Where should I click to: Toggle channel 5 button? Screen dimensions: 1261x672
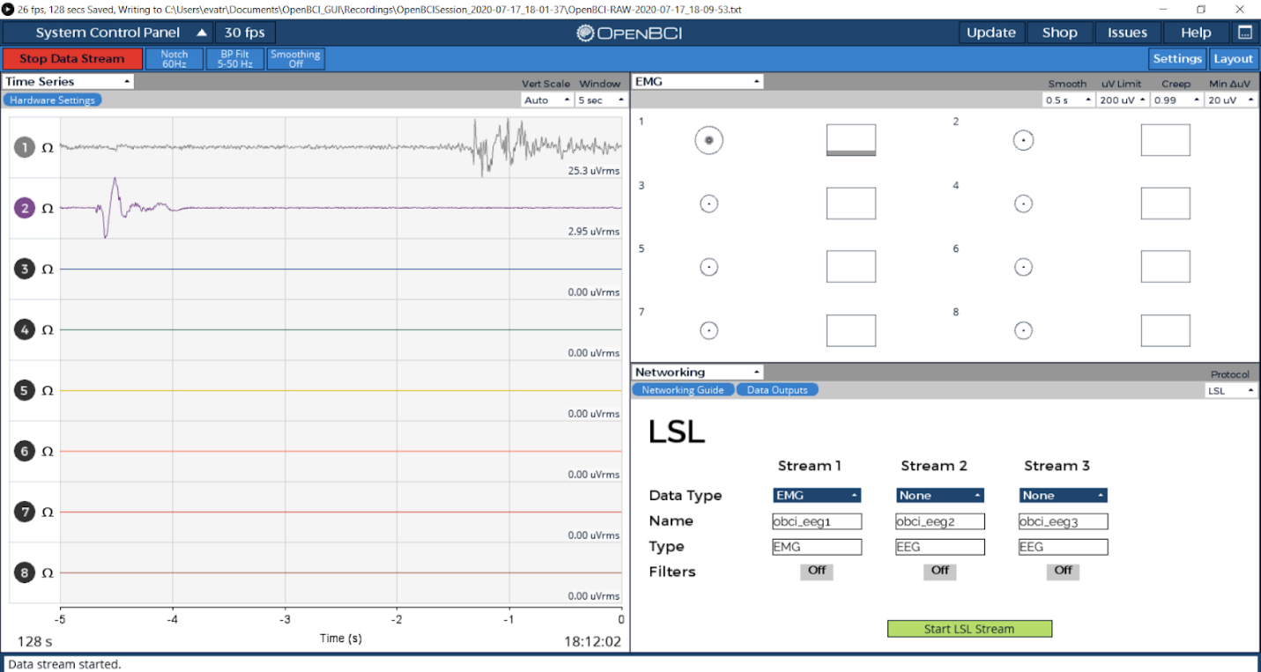pos(25,390)
